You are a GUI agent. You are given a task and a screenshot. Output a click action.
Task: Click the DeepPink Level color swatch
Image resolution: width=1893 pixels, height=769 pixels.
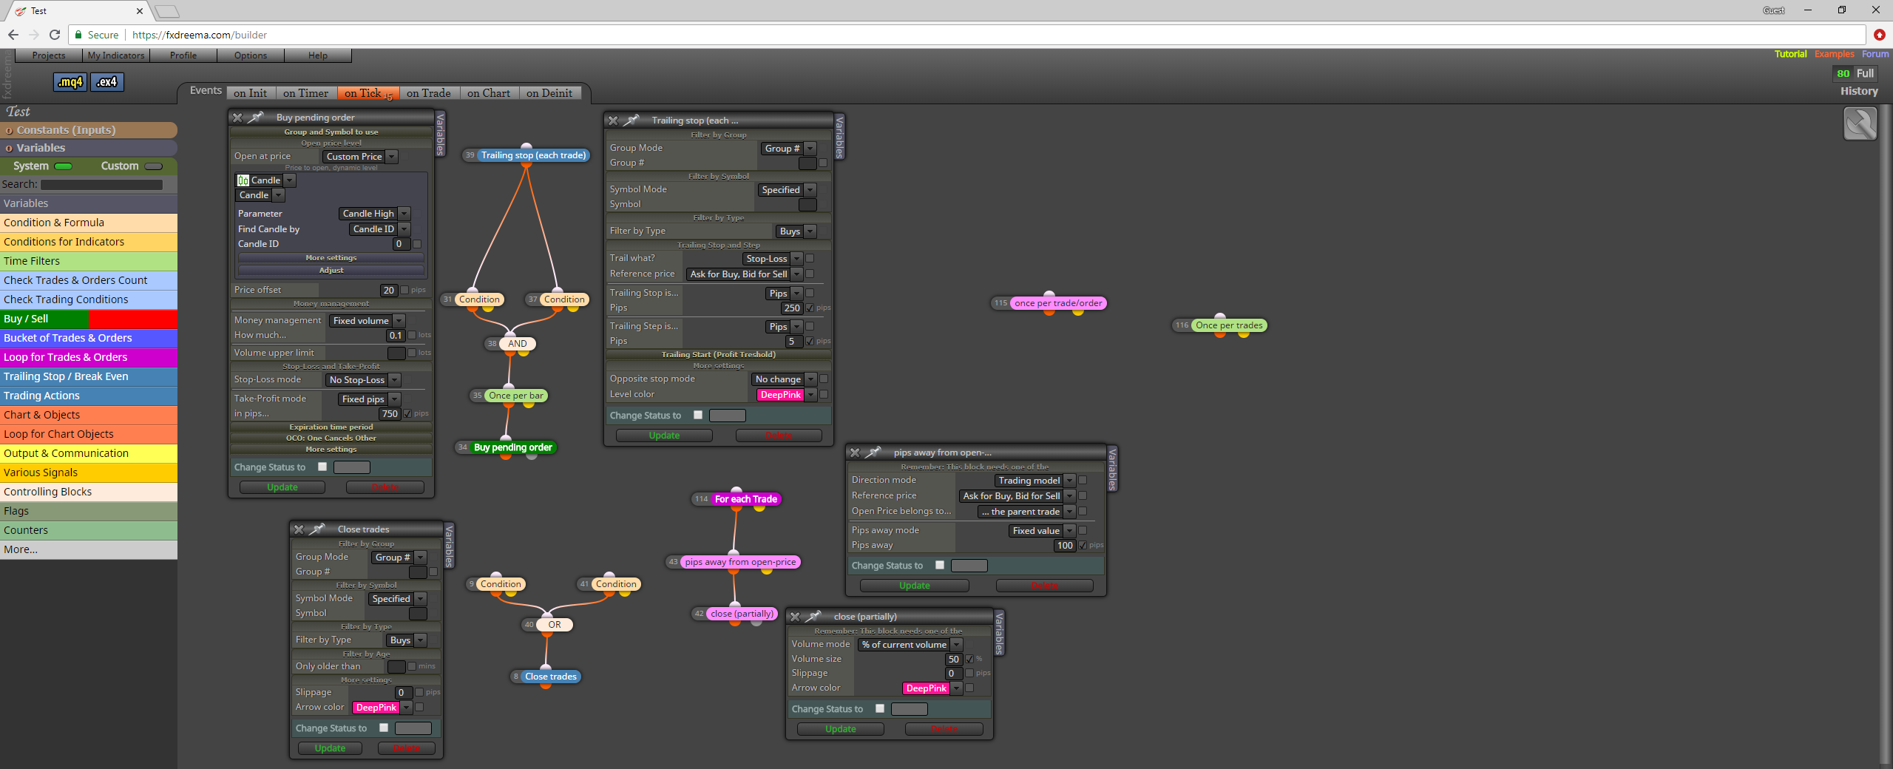coord(780,395)
